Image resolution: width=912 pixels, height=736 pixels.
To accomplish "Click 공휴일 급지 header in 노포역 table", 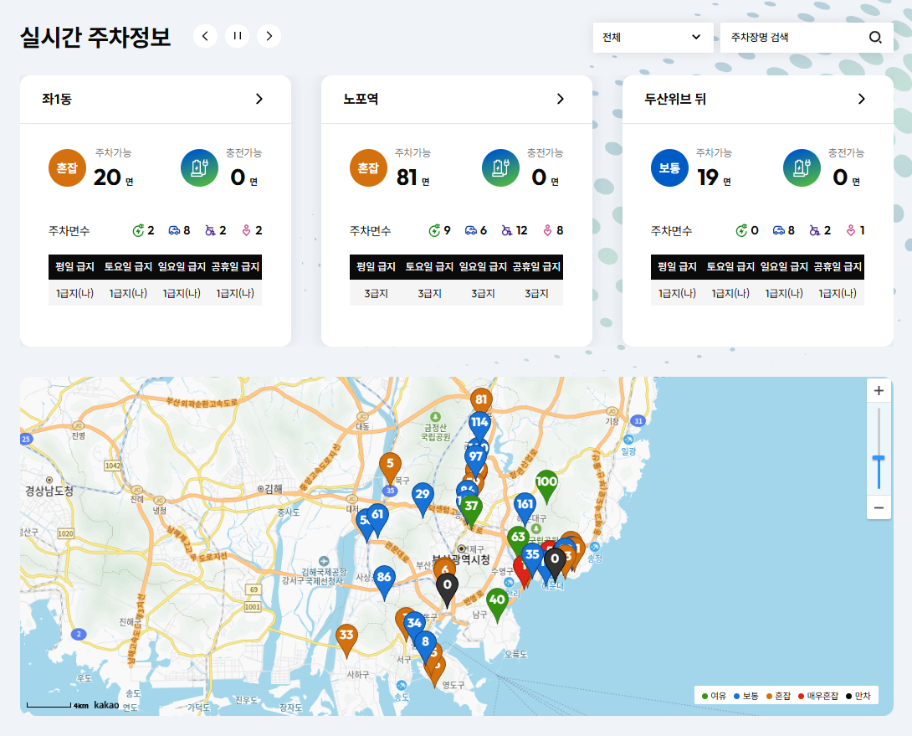I will click(536, 266).
